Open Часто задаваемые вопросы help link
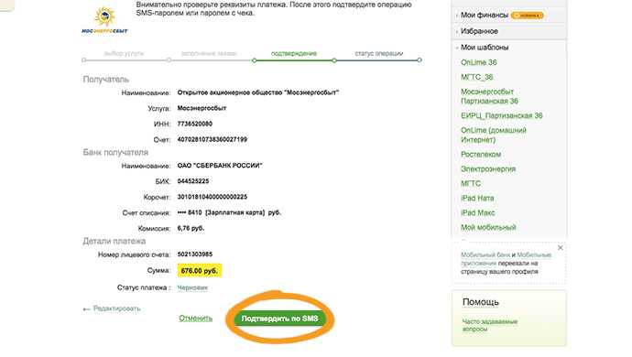 click(489, 325)
